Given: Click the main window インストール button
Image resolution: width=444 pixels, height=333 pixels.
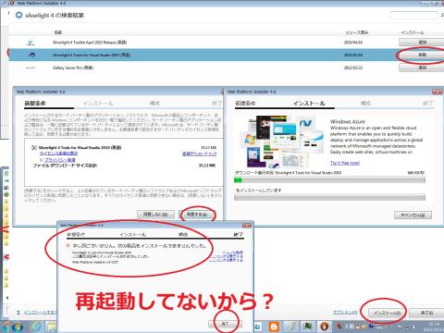Looking at the screenshot, I should pyautogui.click(x=387, y=313).
